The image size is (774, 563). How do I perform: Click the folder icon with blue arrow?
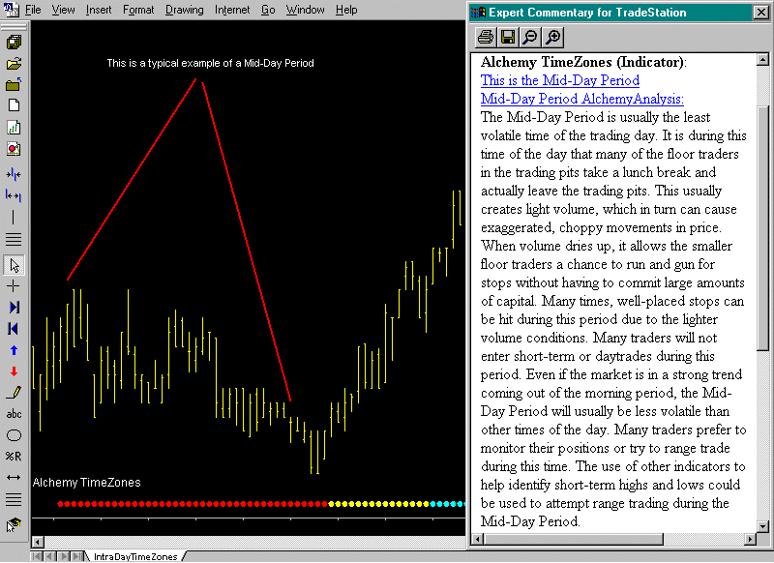point(14,84)
